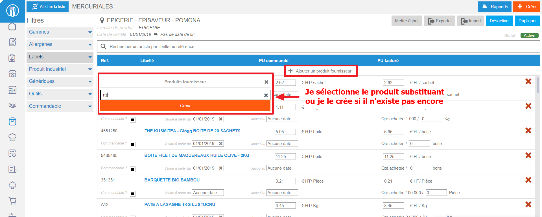Viewport: 542px width, 217px height.
Task: Delete the BARQUETTE BIO BAMBOU row
Action: coord(528,180)
